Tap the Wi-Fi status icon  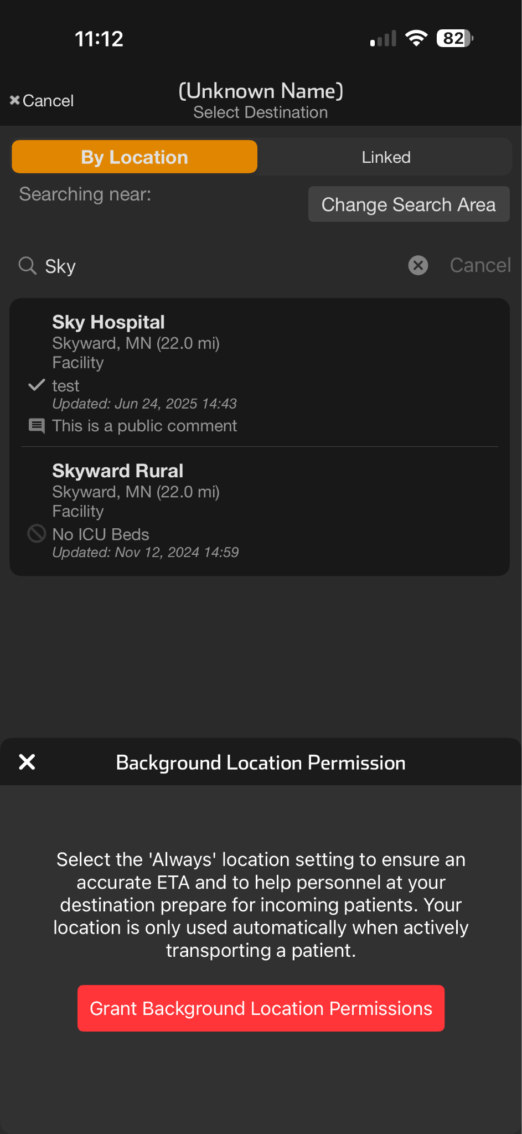416,38
